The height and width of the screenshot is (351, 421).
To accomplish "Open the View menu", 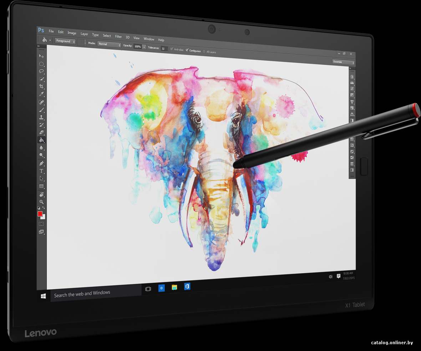I will (136, 38).
